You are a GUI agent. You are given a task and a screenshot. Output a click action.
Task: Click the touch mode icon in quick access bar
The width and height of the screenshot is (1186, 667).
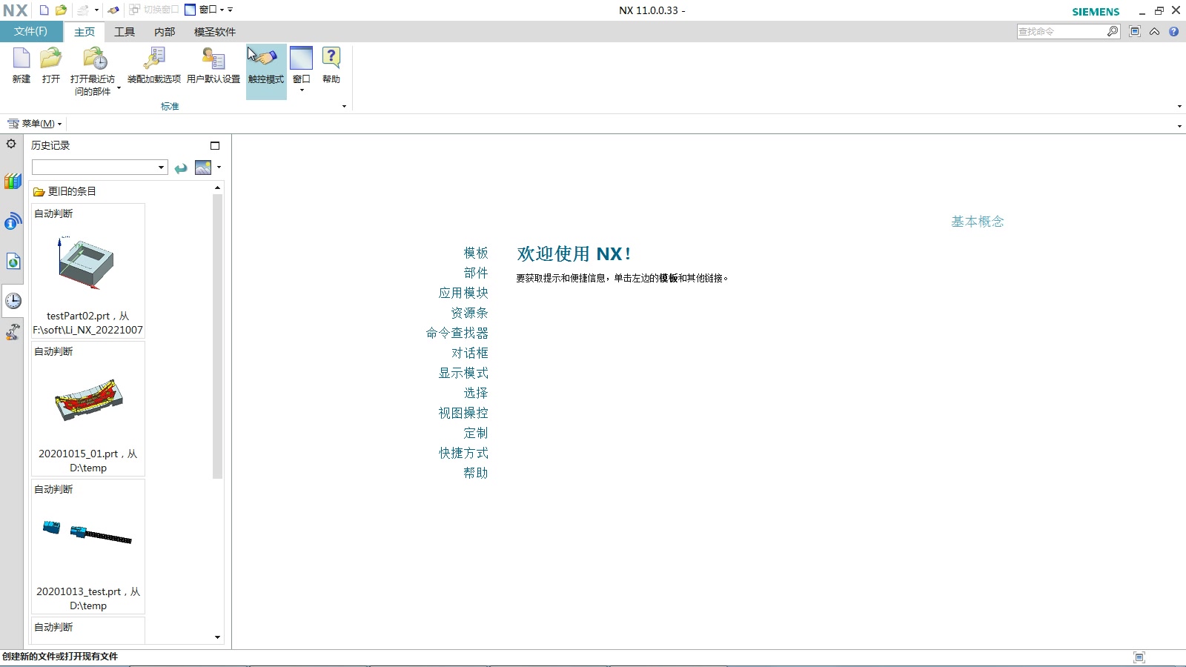113,10
